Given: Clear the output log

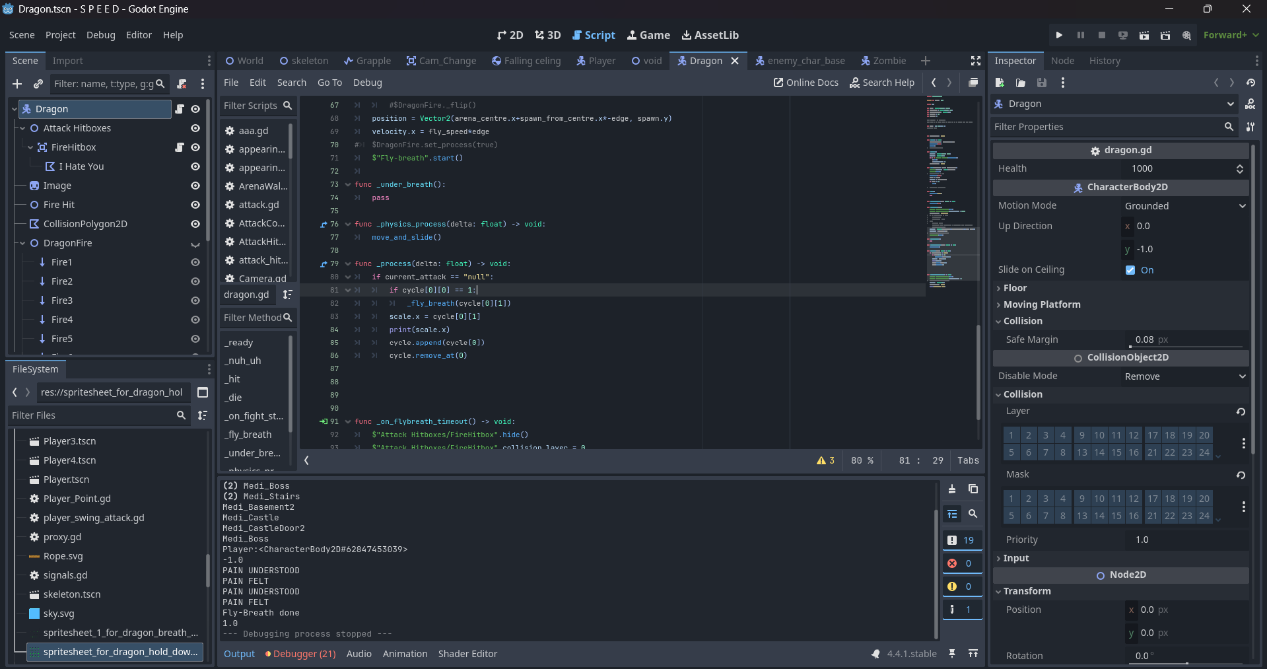Looking at the screenshot, I should click(951, 489).
